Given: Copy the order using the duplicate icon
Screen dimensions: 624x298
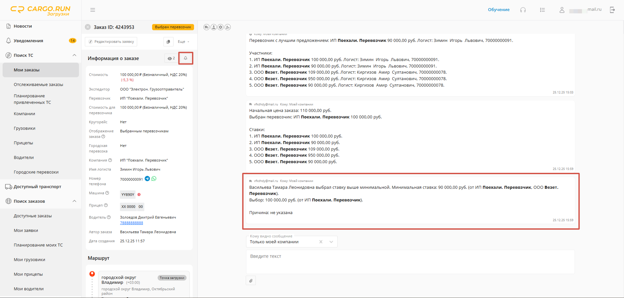Looking at the screenshot, I should 168,42.
